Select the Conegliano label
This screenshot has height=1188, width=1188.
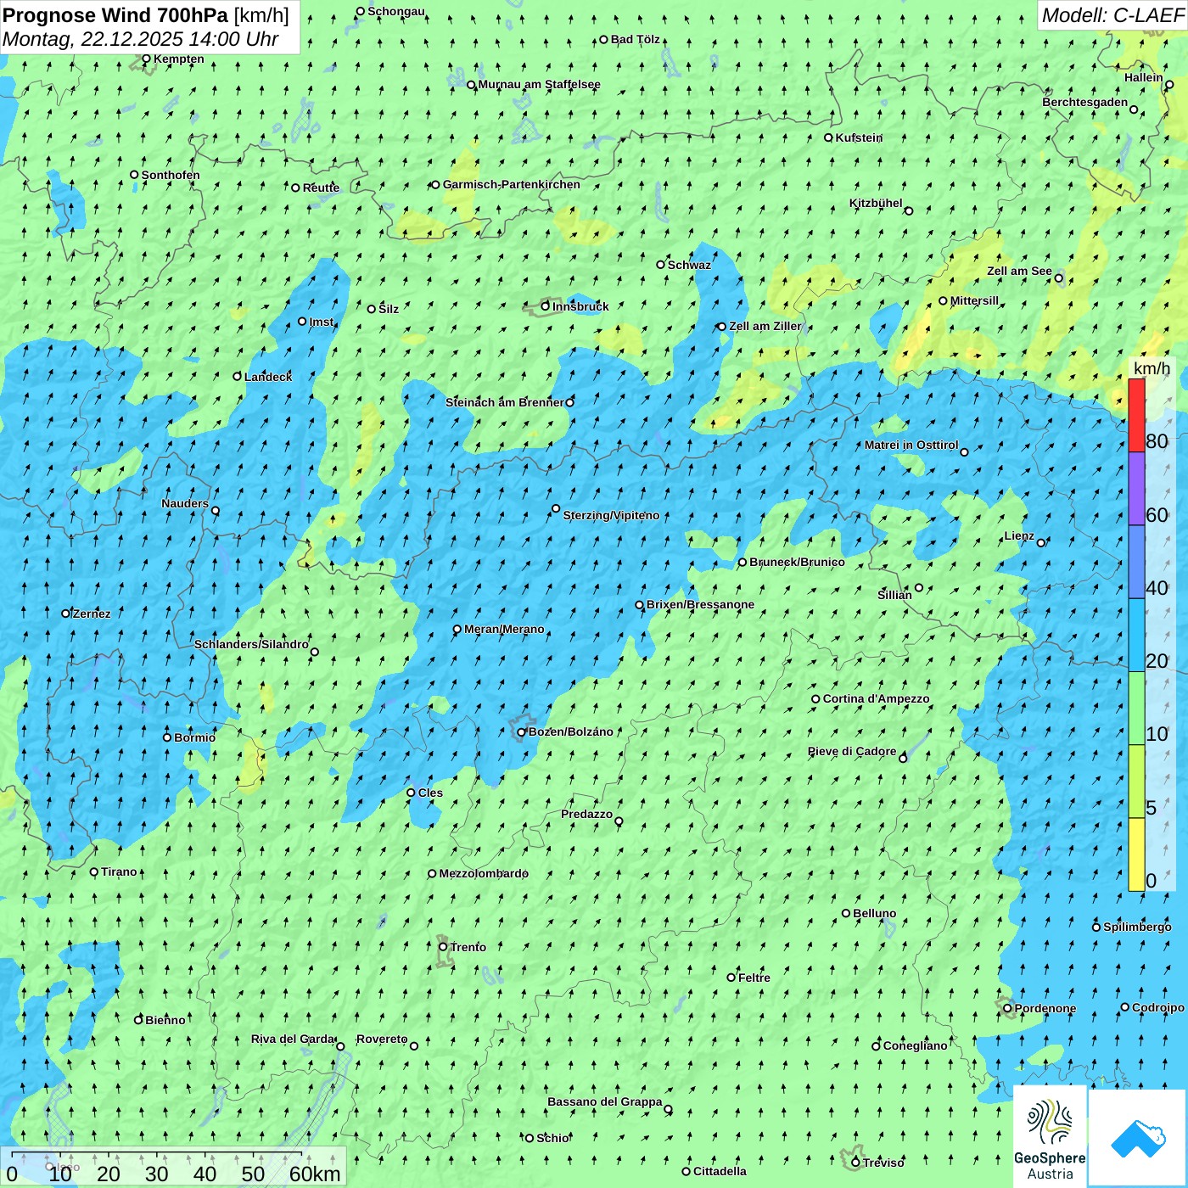coord(915,1045)
